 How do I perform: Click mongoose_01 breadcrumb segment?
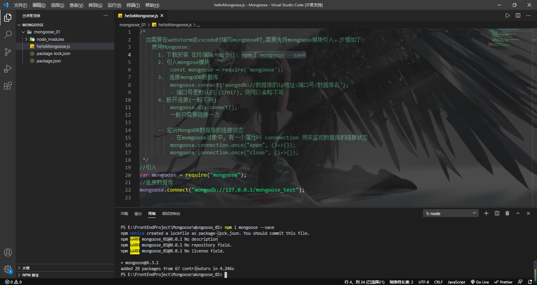tap(132, 25)
